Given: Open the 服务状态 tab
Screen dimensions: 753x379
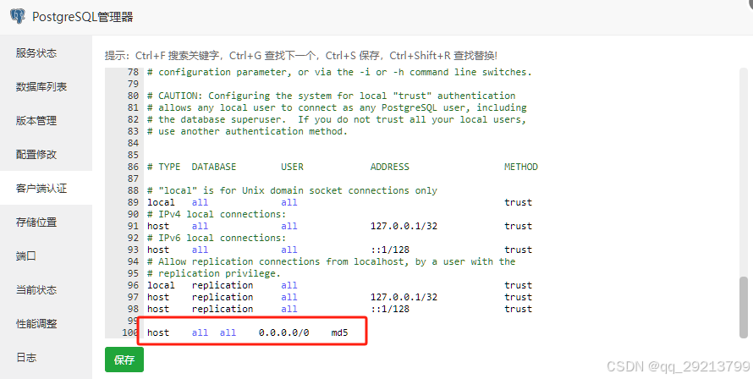Looking at the screenshot, I should [x=36, y=52].
